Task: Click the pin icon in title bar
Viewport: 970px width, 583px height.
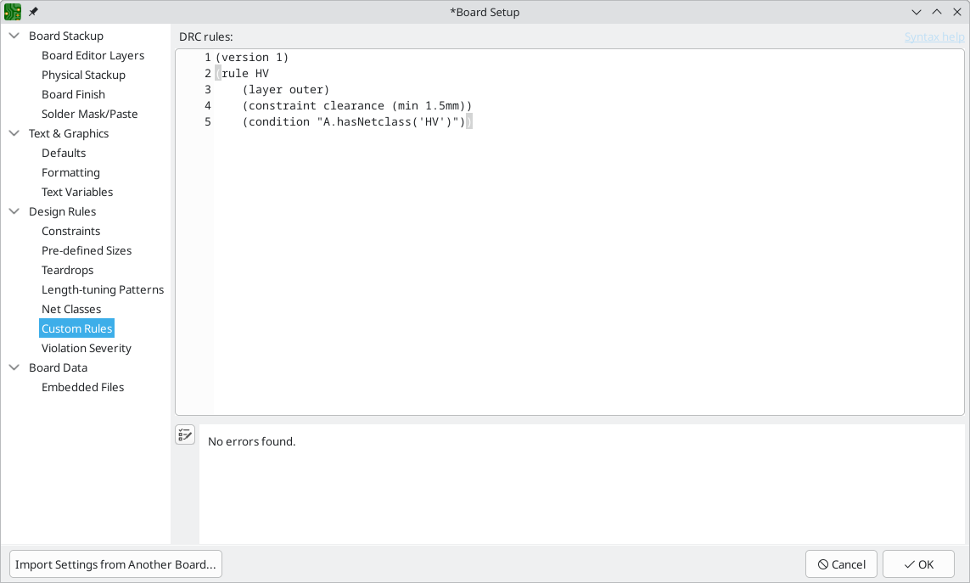Action: tap(34, 12)
